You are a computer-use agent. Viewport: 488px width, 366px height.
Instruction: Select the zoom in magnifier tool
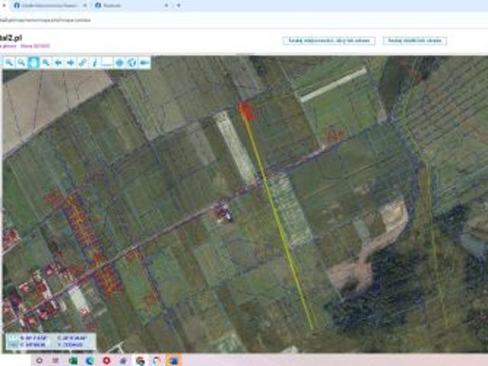pos(9,63)
